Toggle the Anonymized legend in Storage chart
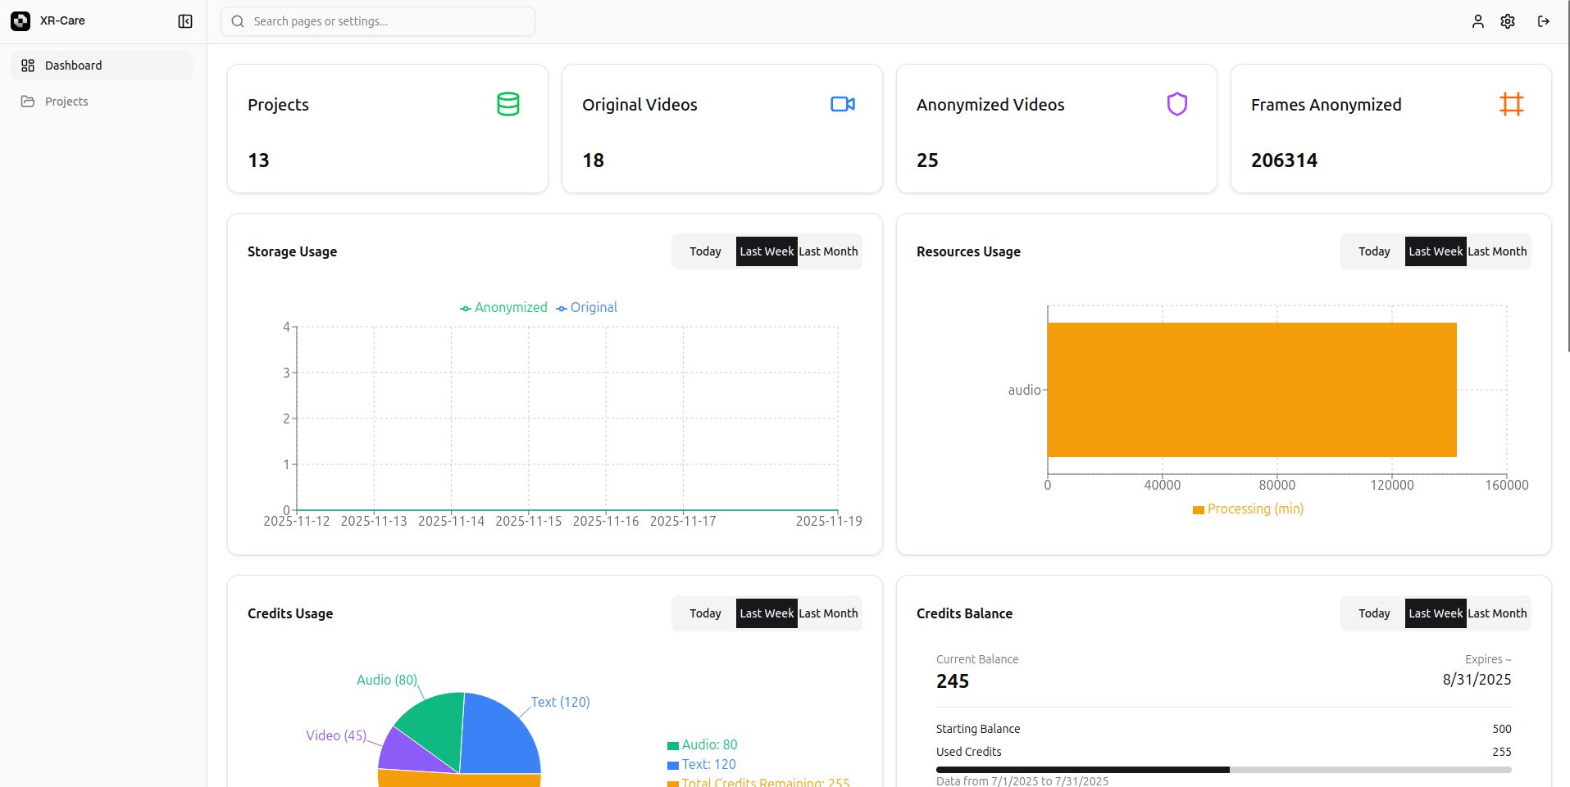The height and width of the screenshot is (787, 1570). click(503, 308)
